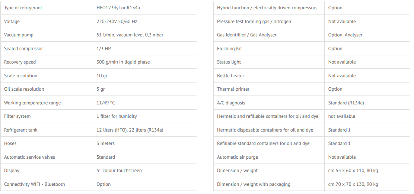The height and width of the screenshot is (194, 414).
Task: Select the '5" colour touchscreen' value
Action: [119, 171]
